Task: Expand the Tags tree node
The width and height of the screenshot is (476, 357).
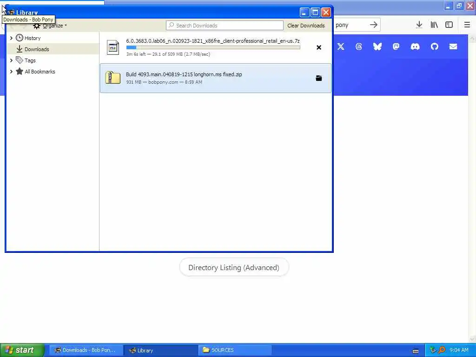Action: pyautogui.click(x=11, y=60)
